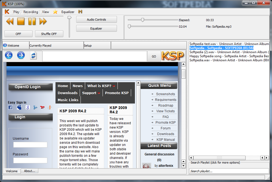Click the previous track rewind button
Screen dimensions: 272x182
(10, 22)
